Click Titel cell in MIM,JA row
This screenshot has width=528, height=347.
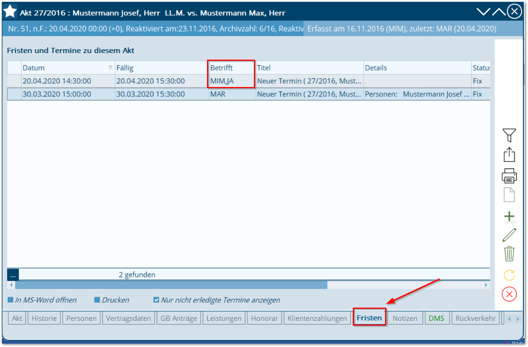tap(309, 81)
